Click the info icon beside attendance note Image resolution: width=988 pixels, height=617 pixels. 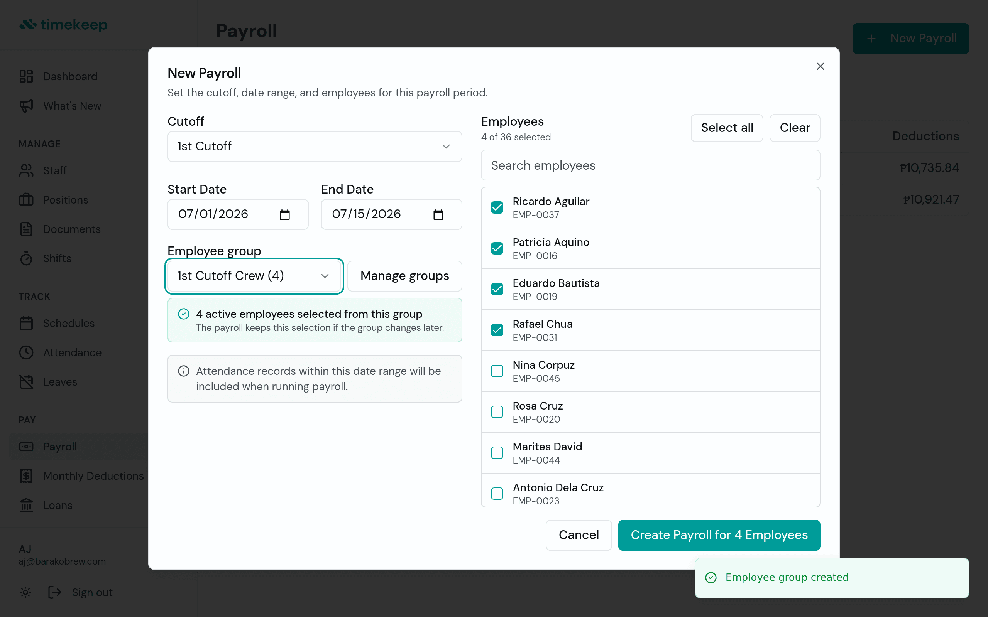point(184,371)
